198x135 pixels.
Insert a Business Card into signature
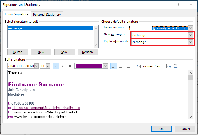click(149, 66)
